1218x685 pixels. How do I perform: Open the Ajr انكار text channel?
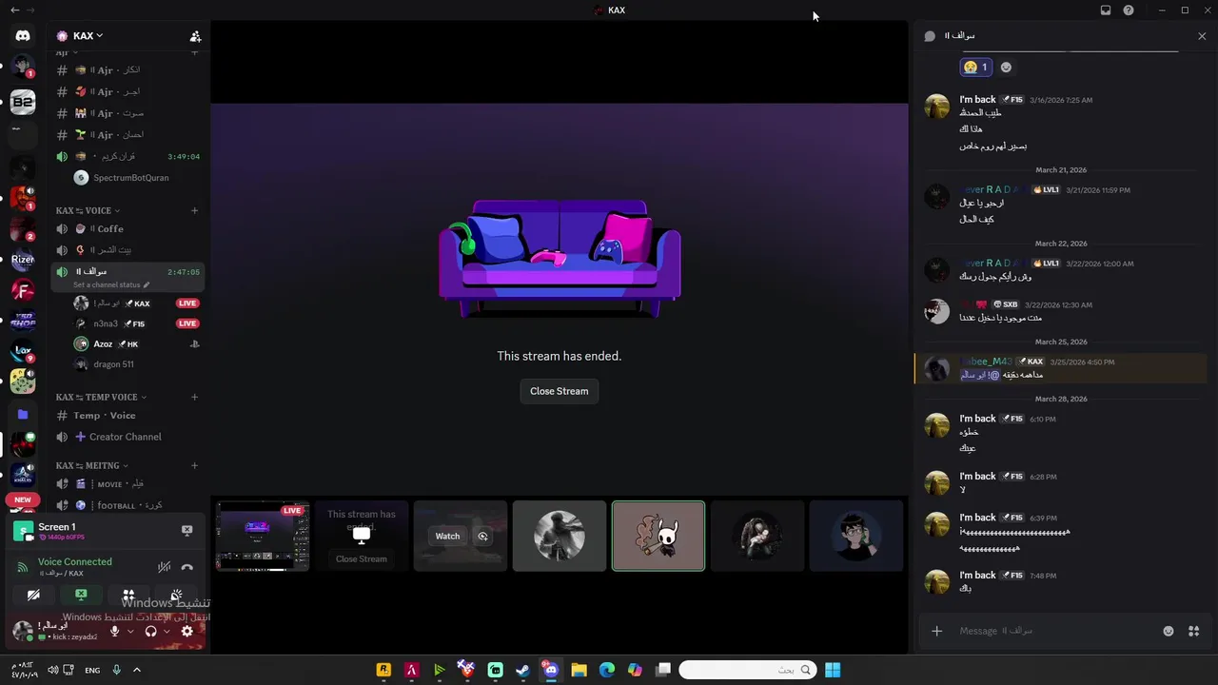(x=128, y=70)
